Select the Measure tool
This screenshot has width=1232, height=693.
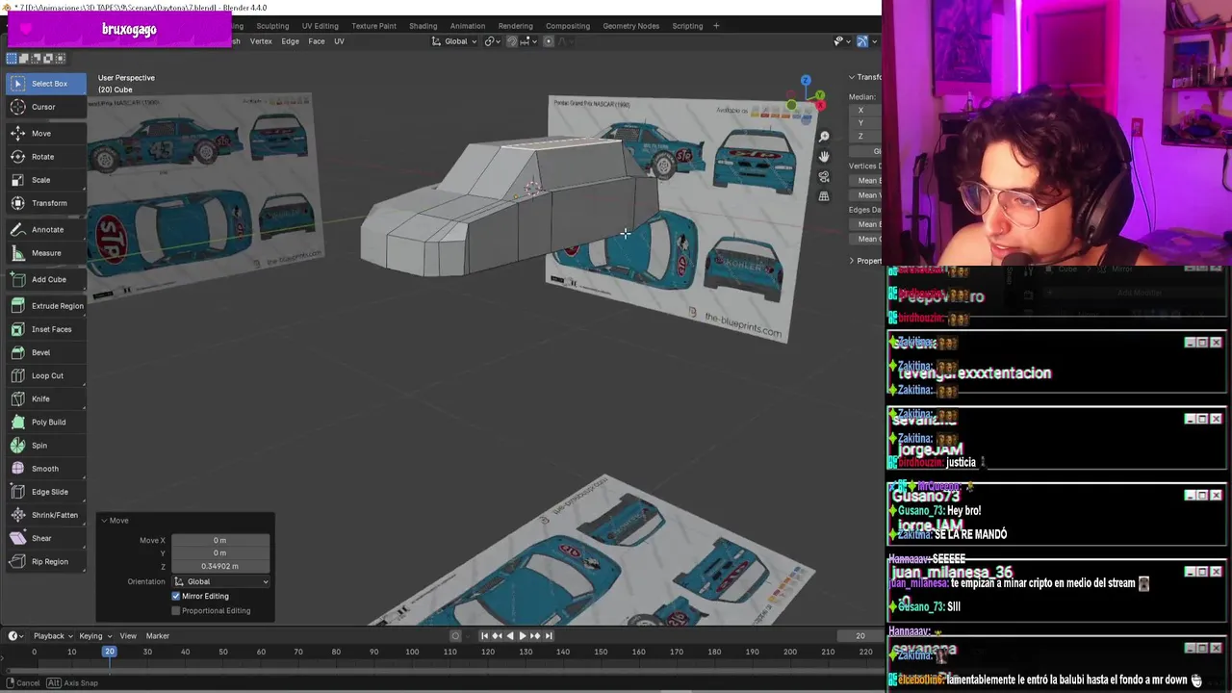point(46,253)
